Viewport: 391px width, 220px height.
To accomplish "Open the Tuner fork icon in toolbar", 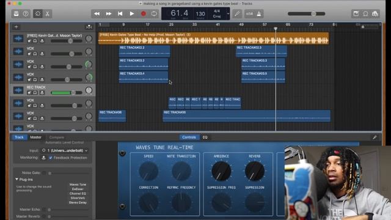I will tap(237, 13).
